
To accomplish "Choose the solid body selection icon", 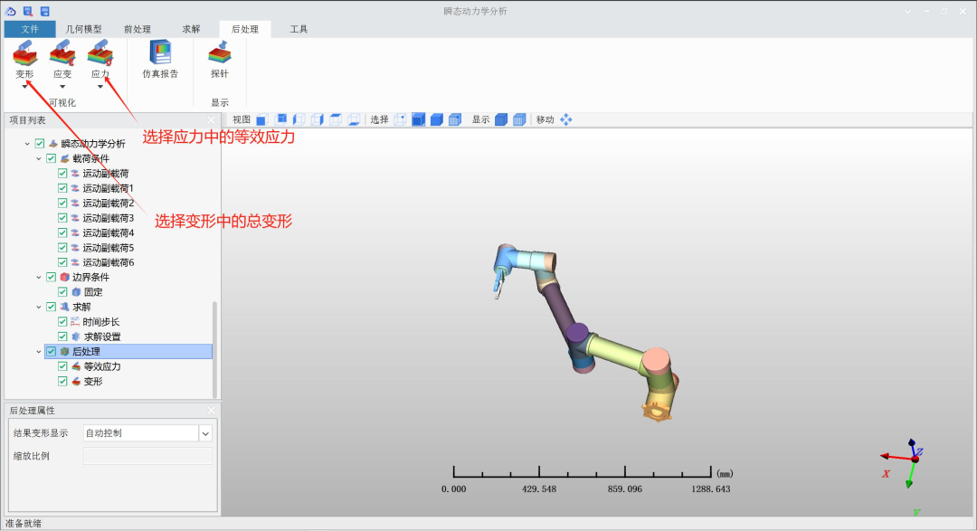I will coord(437,119).
